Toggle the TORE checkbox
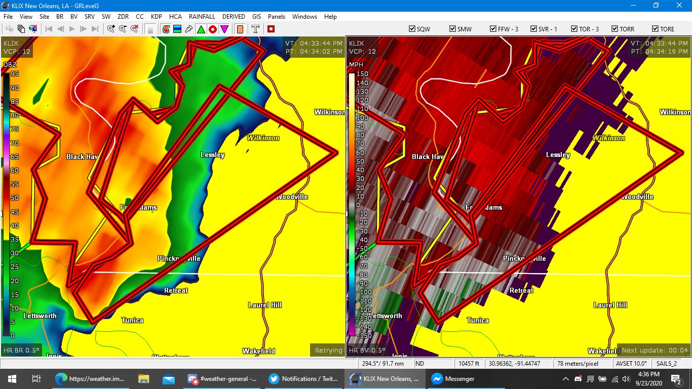 tap(655, 29)
